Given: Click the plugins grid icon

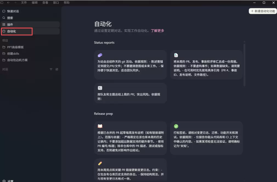Looking at the screenshot, I should 4,25.
